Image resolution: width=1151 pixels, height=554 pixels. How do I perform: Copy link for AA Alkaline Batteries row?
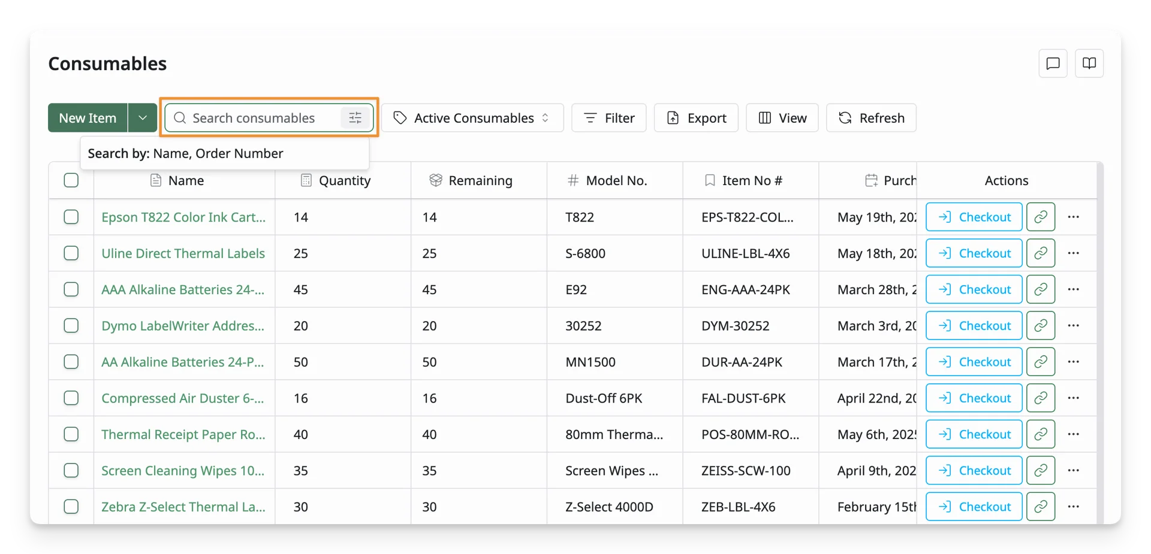1041,362
